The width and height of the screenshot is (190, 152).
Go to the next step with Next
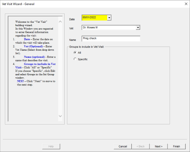click(x=159, y=146)
